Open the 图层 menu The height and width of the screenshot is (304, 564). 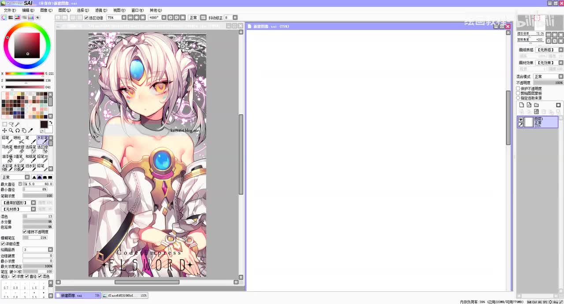[x=64, y=10]
